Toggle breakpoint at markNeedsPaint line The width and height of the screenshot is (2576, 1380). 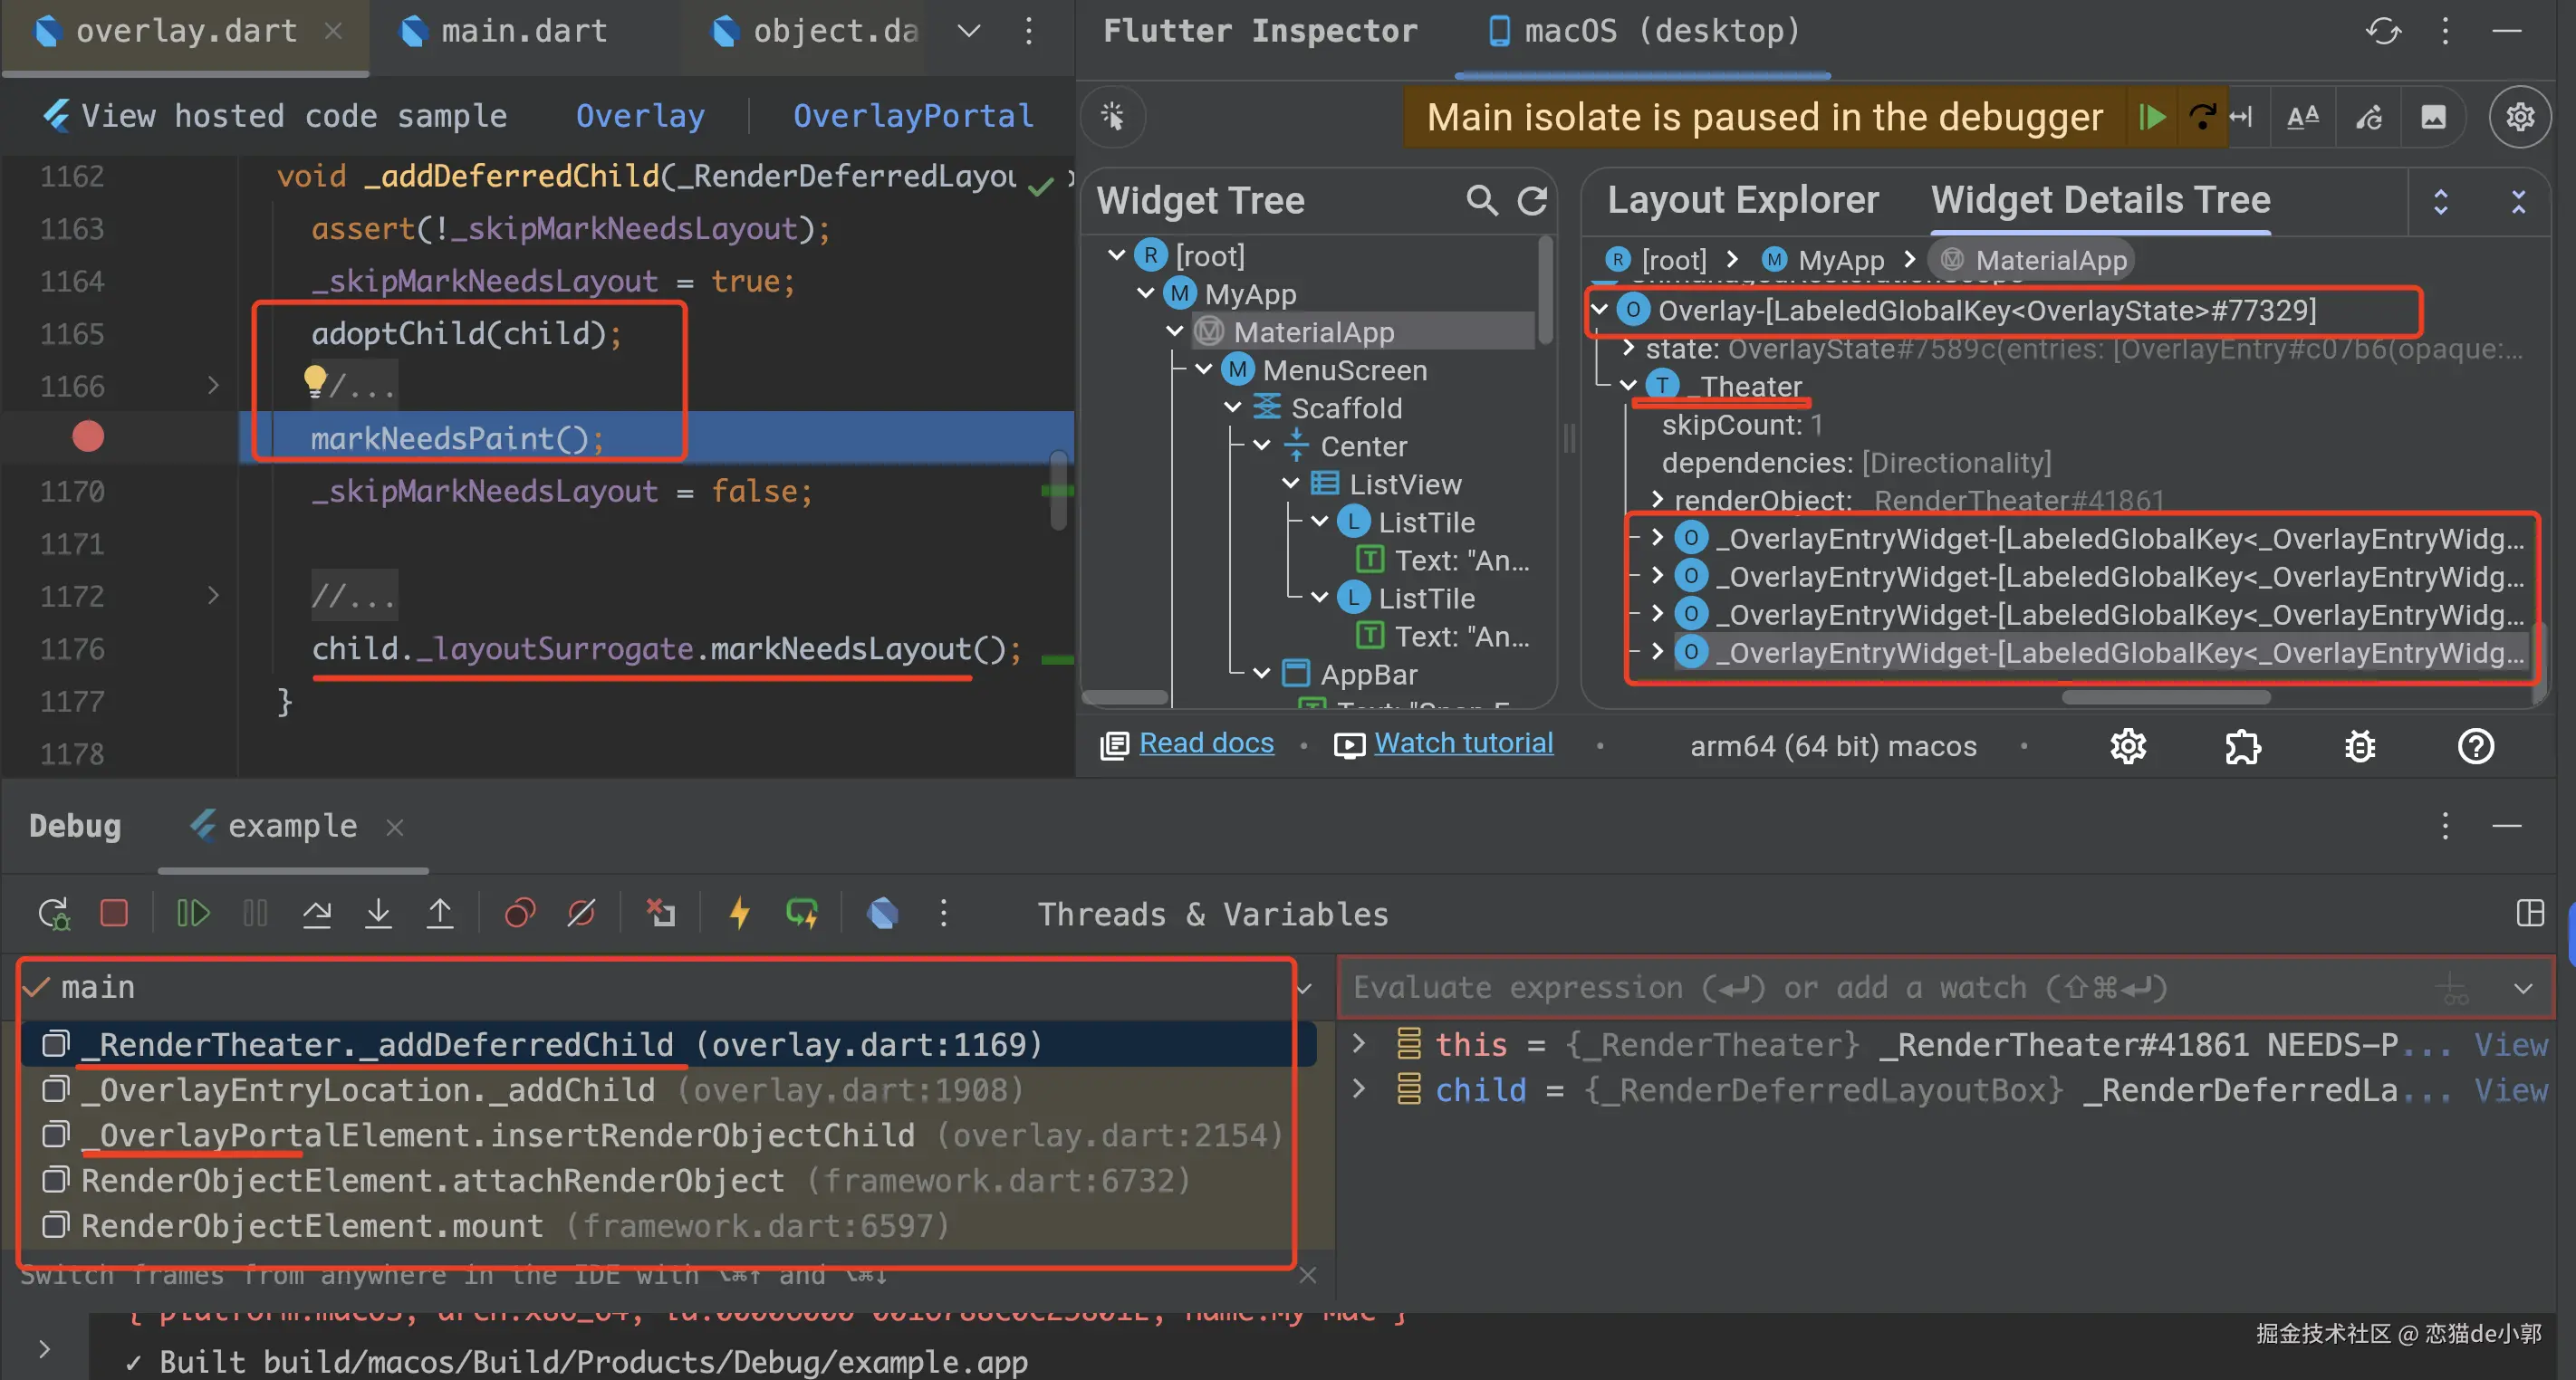coord(88,437)
